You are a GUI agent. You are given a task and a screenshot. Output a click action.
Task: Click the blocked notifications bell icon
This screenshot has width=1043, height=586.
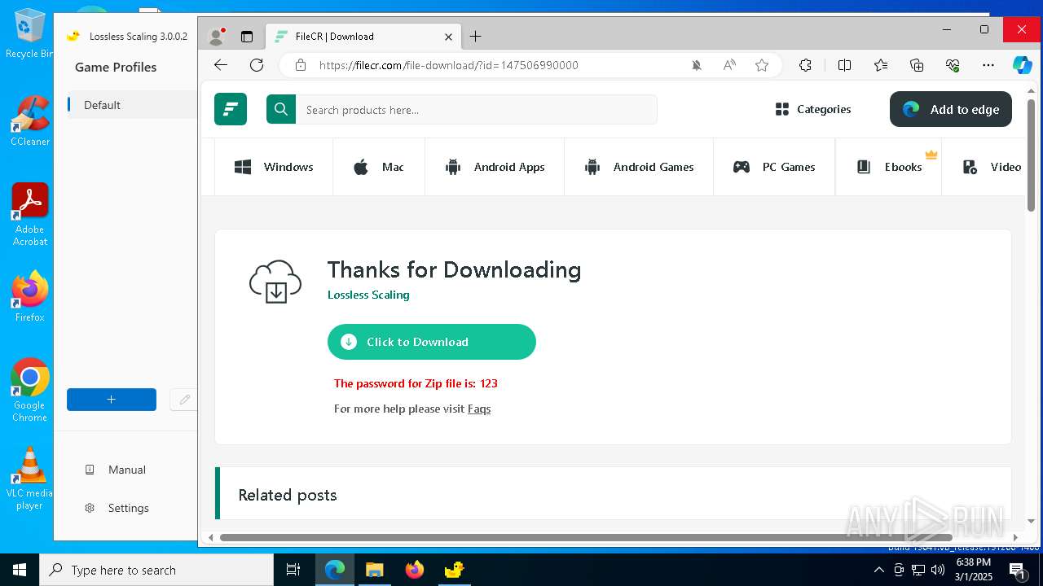697,65
